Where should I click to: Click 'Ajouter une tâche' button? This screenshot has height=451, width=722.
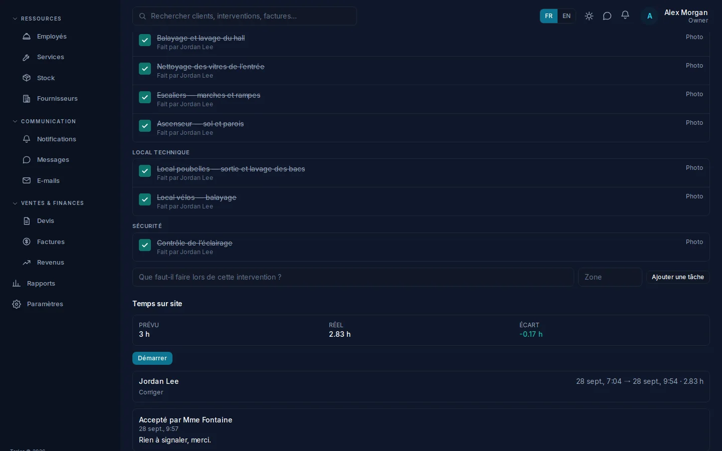point(678,277)
